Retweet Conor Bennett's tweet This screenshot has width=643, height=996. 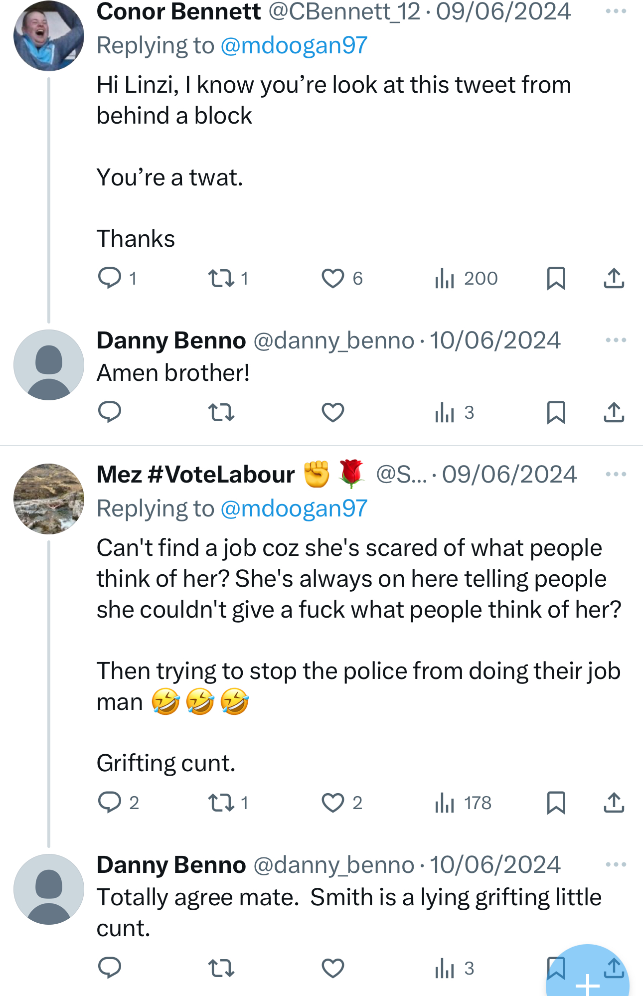click(221, 278)
